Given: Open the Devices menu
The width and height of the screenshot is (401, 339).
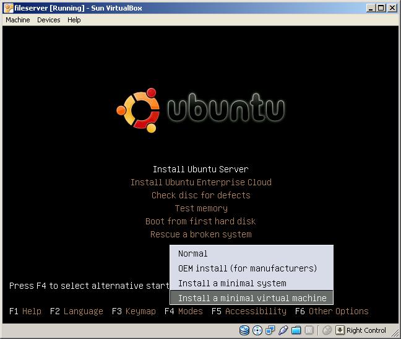Looking at the screenshot, I should pyautogui.click(x=49, y=20).
